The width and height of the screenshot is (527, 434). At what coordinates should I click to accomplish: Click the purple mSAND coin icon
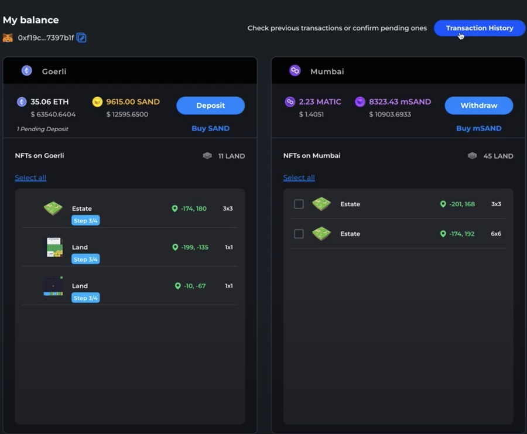click(360, 102)
